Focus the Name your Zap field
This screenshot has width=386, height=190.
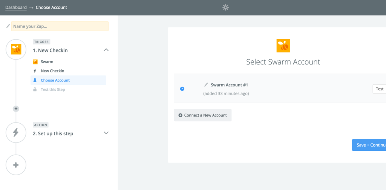click(x=60, y=26)
